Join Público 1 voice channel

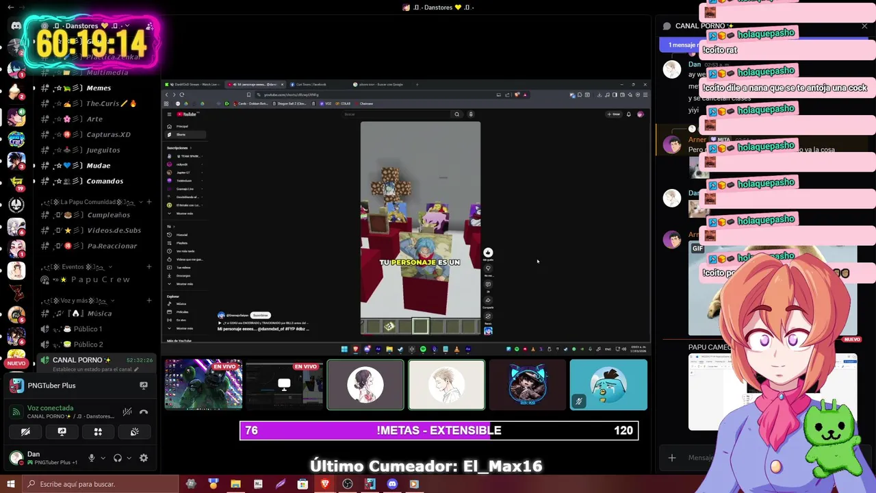click(99, 329)
